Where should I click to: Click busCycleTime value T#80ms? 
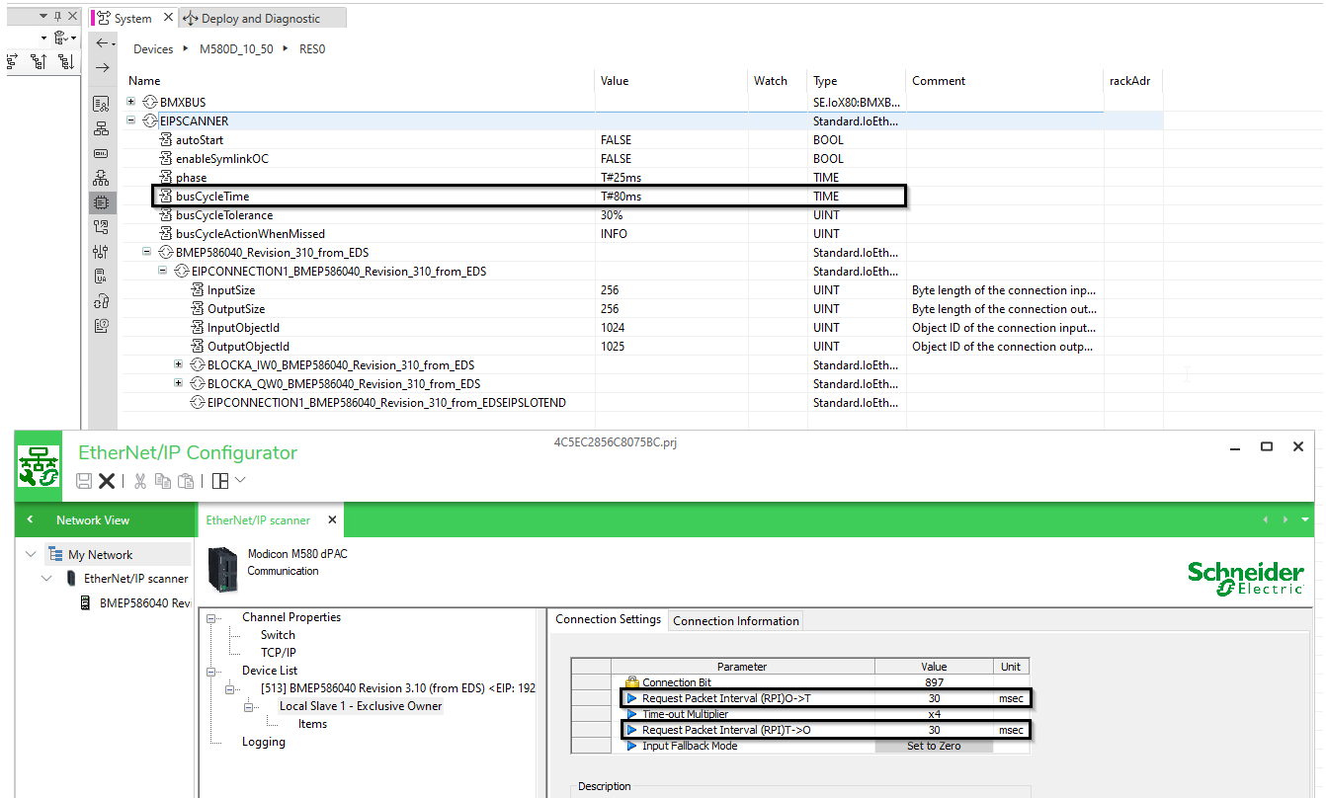click(622, 197)
